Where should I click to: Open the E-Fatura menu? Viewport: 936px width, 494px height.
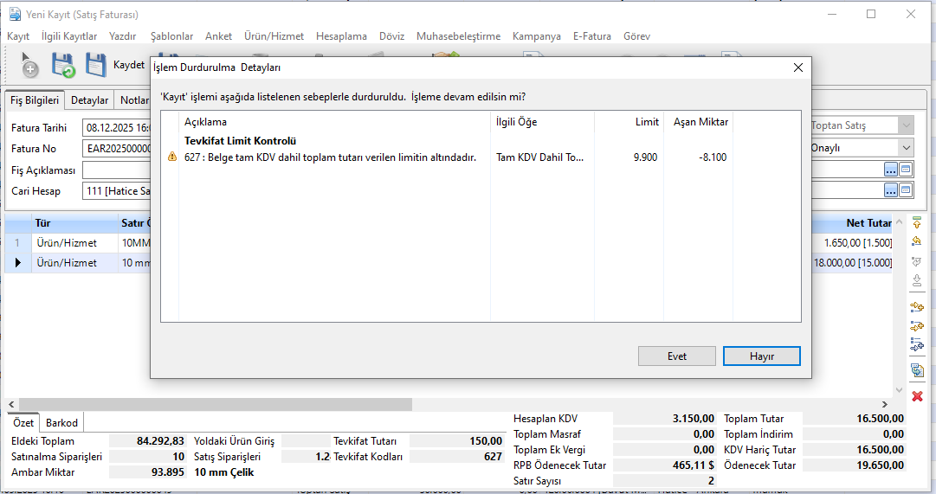[x=591, y=36]
